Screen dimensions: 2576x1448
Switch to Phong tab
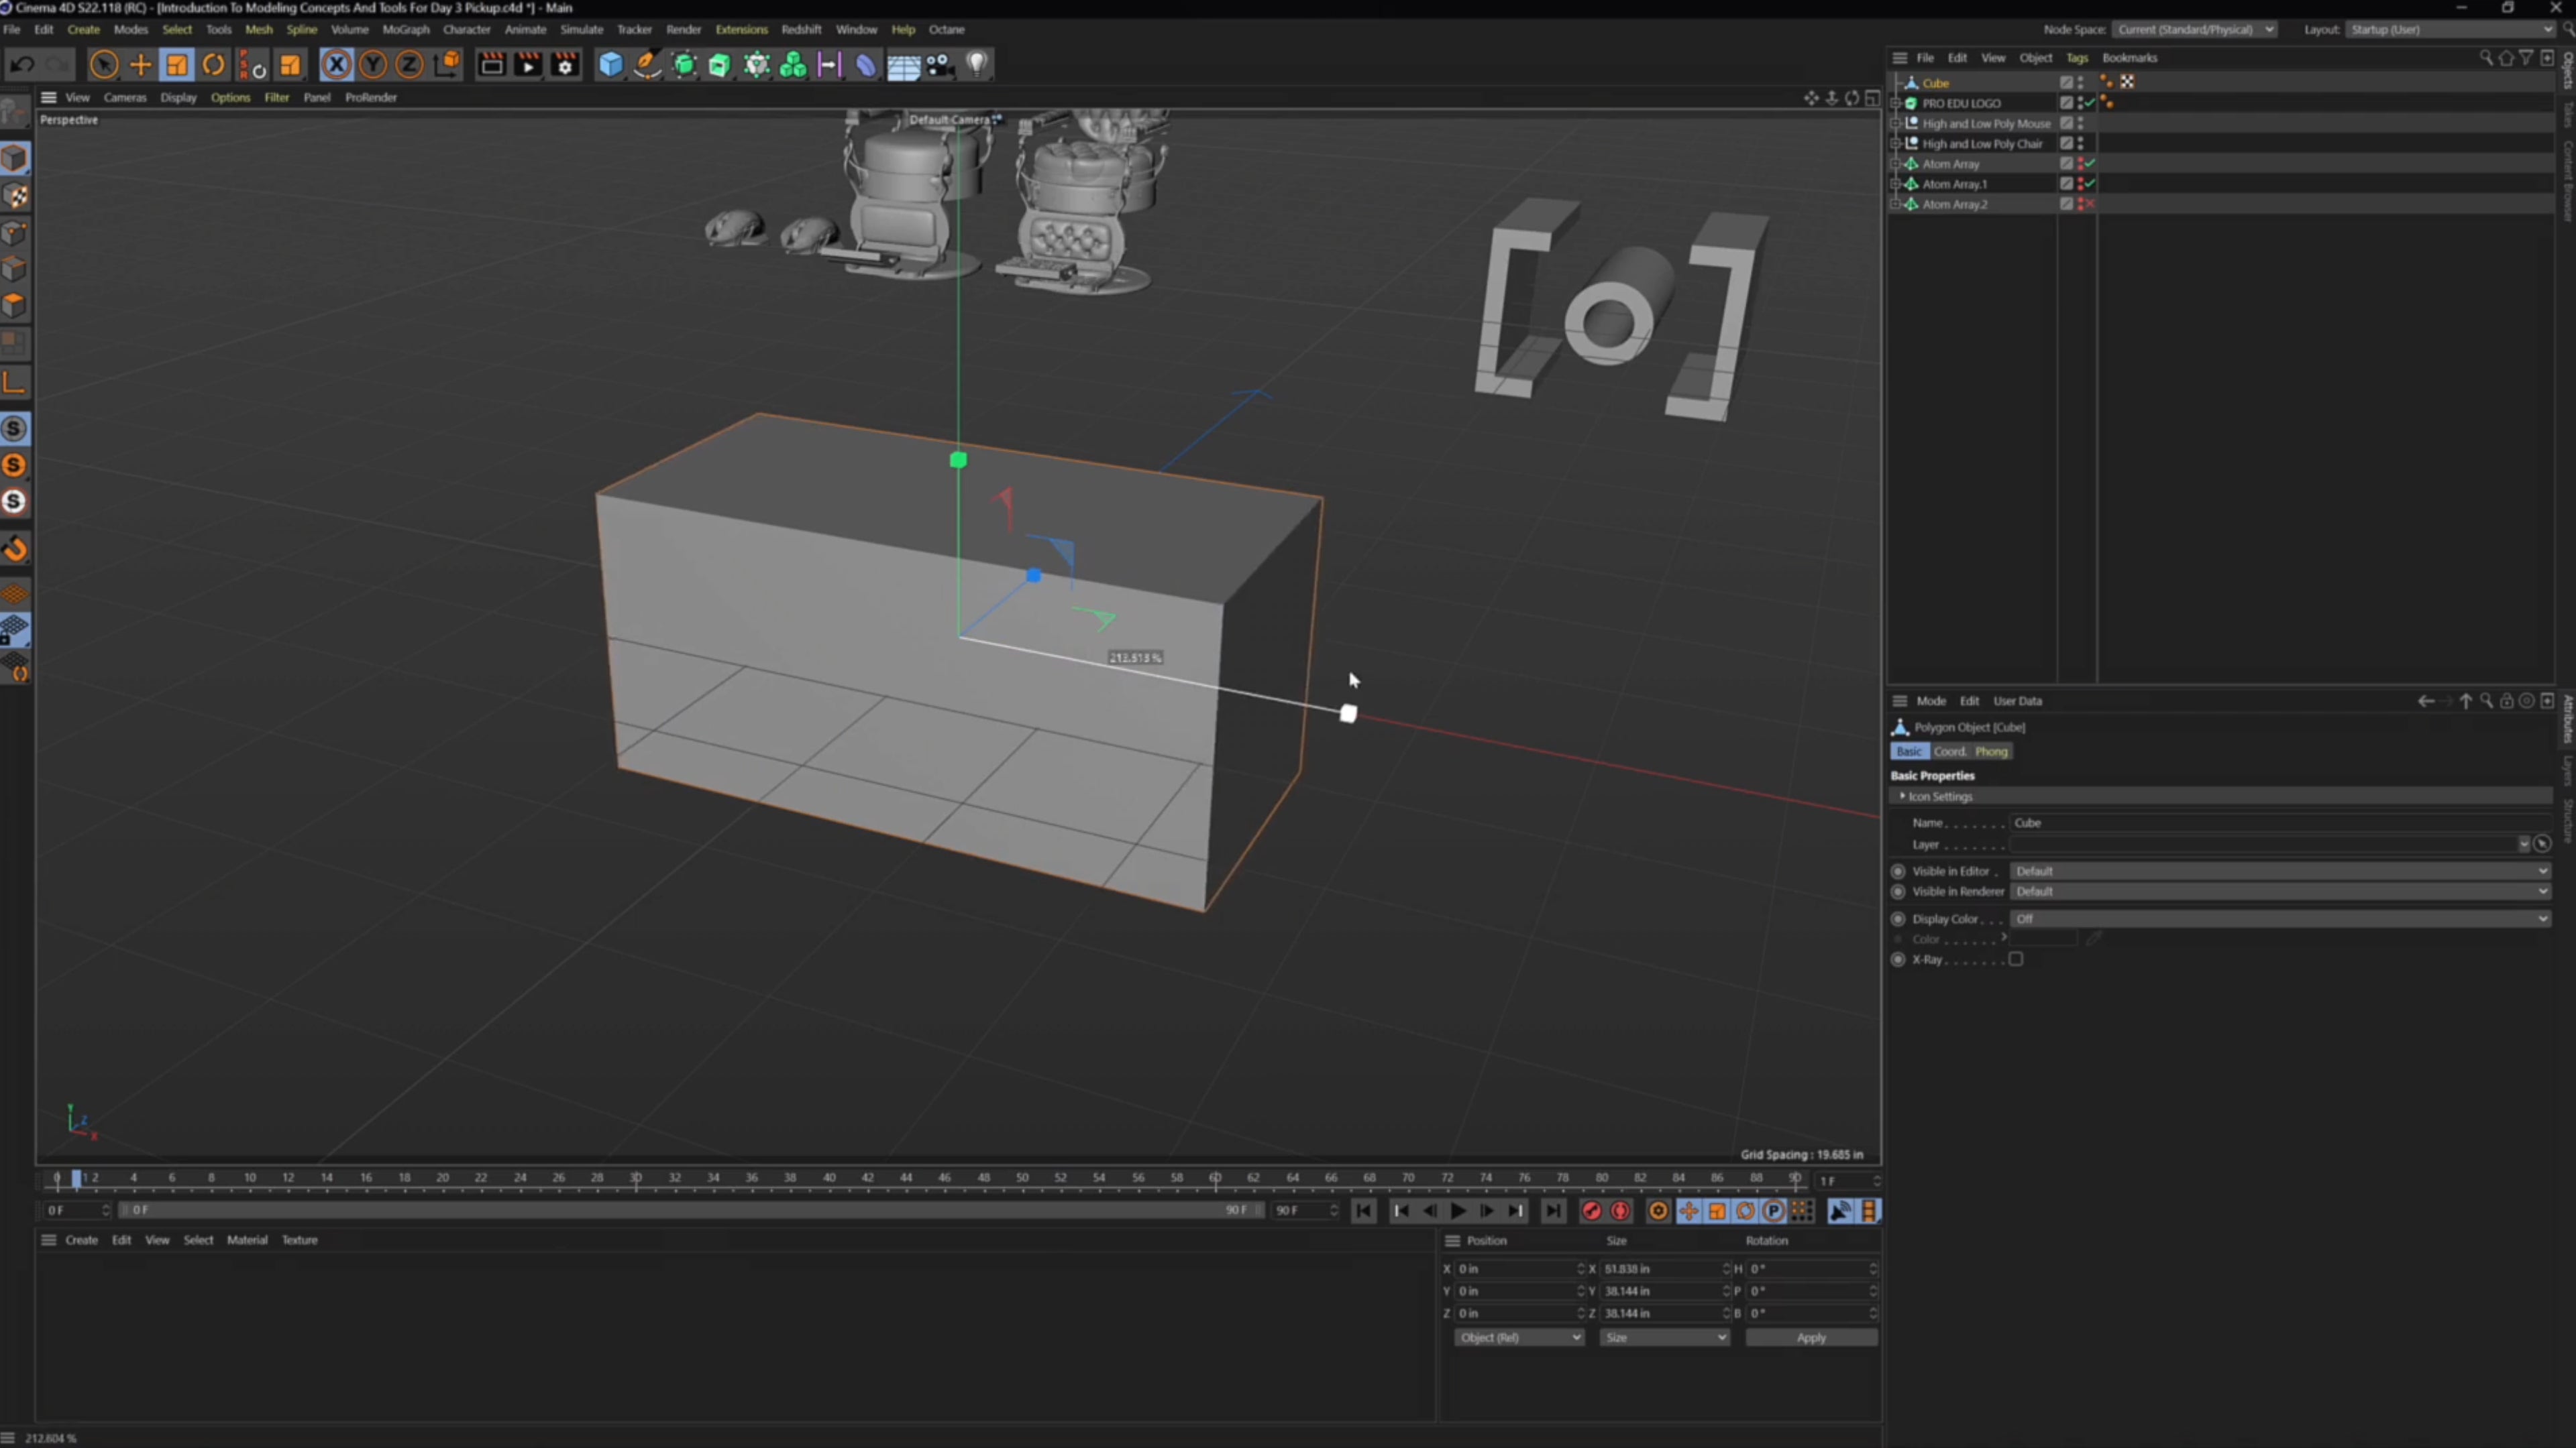1991,751
